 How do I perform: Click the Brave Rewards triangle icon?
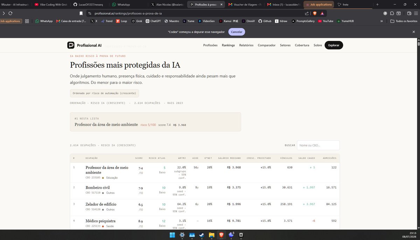[322, 13]
